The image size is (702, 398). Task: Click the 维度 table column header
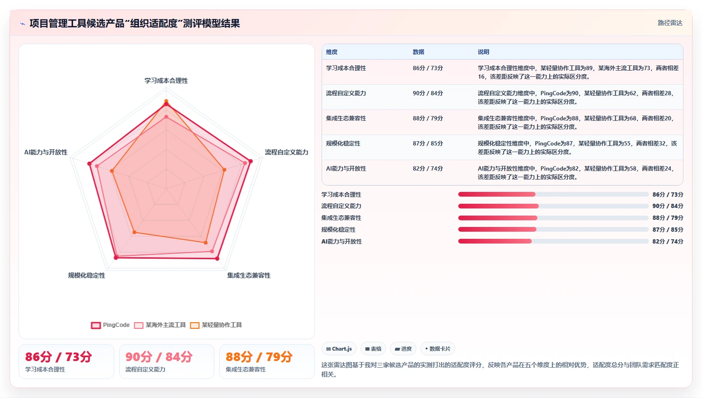(x=332, y=52)
